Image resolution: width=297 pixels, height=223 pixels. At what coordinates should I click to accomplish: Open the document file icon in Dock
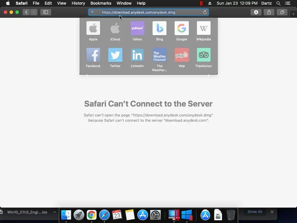[218, 215]
